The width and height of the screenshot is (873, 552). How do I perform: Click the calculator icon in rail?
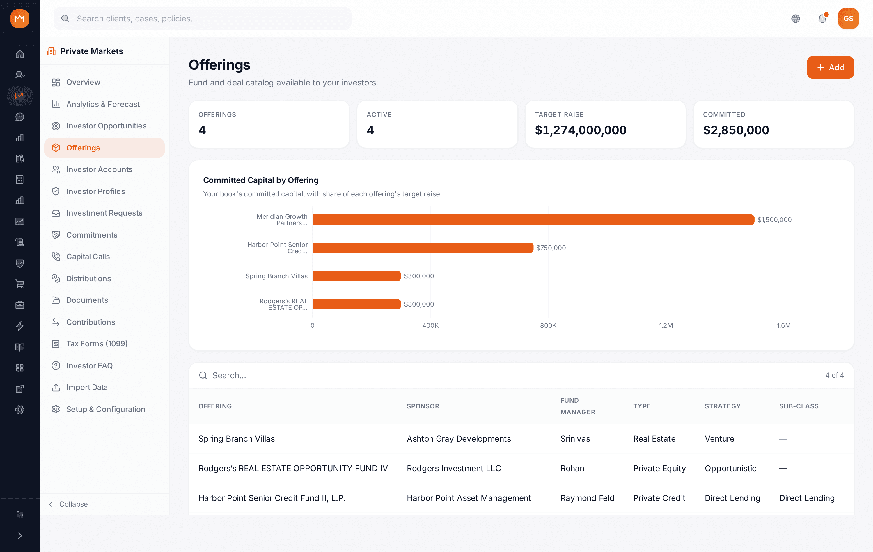(x=19, y=180)
